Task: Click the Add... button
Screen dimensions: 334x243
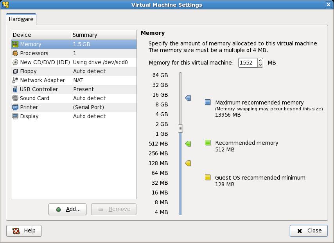Action: [68, 209]
